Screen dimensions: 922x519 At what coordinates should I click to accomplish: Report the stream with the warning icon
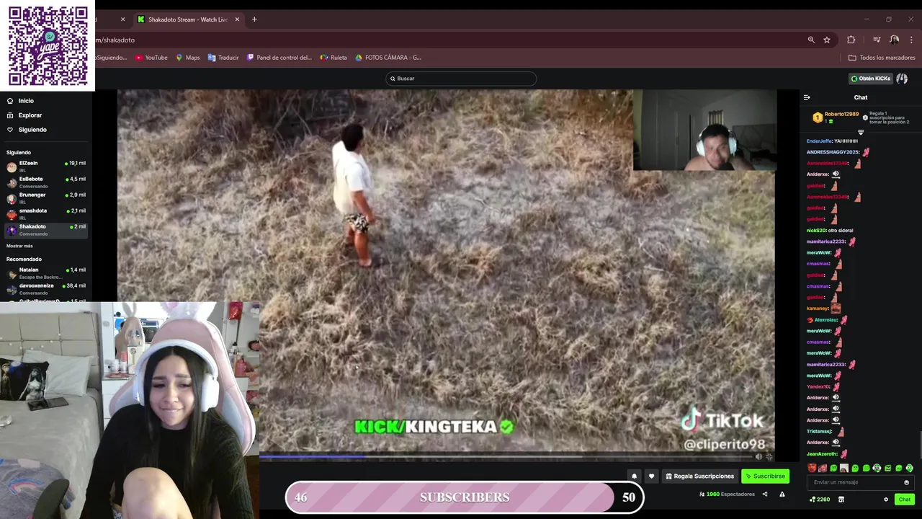tap(782, 494)
